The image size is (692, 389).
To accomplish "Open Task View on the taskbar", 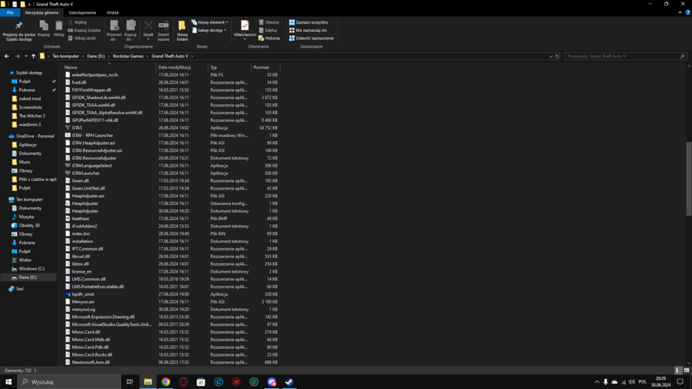I will [130, 381].
